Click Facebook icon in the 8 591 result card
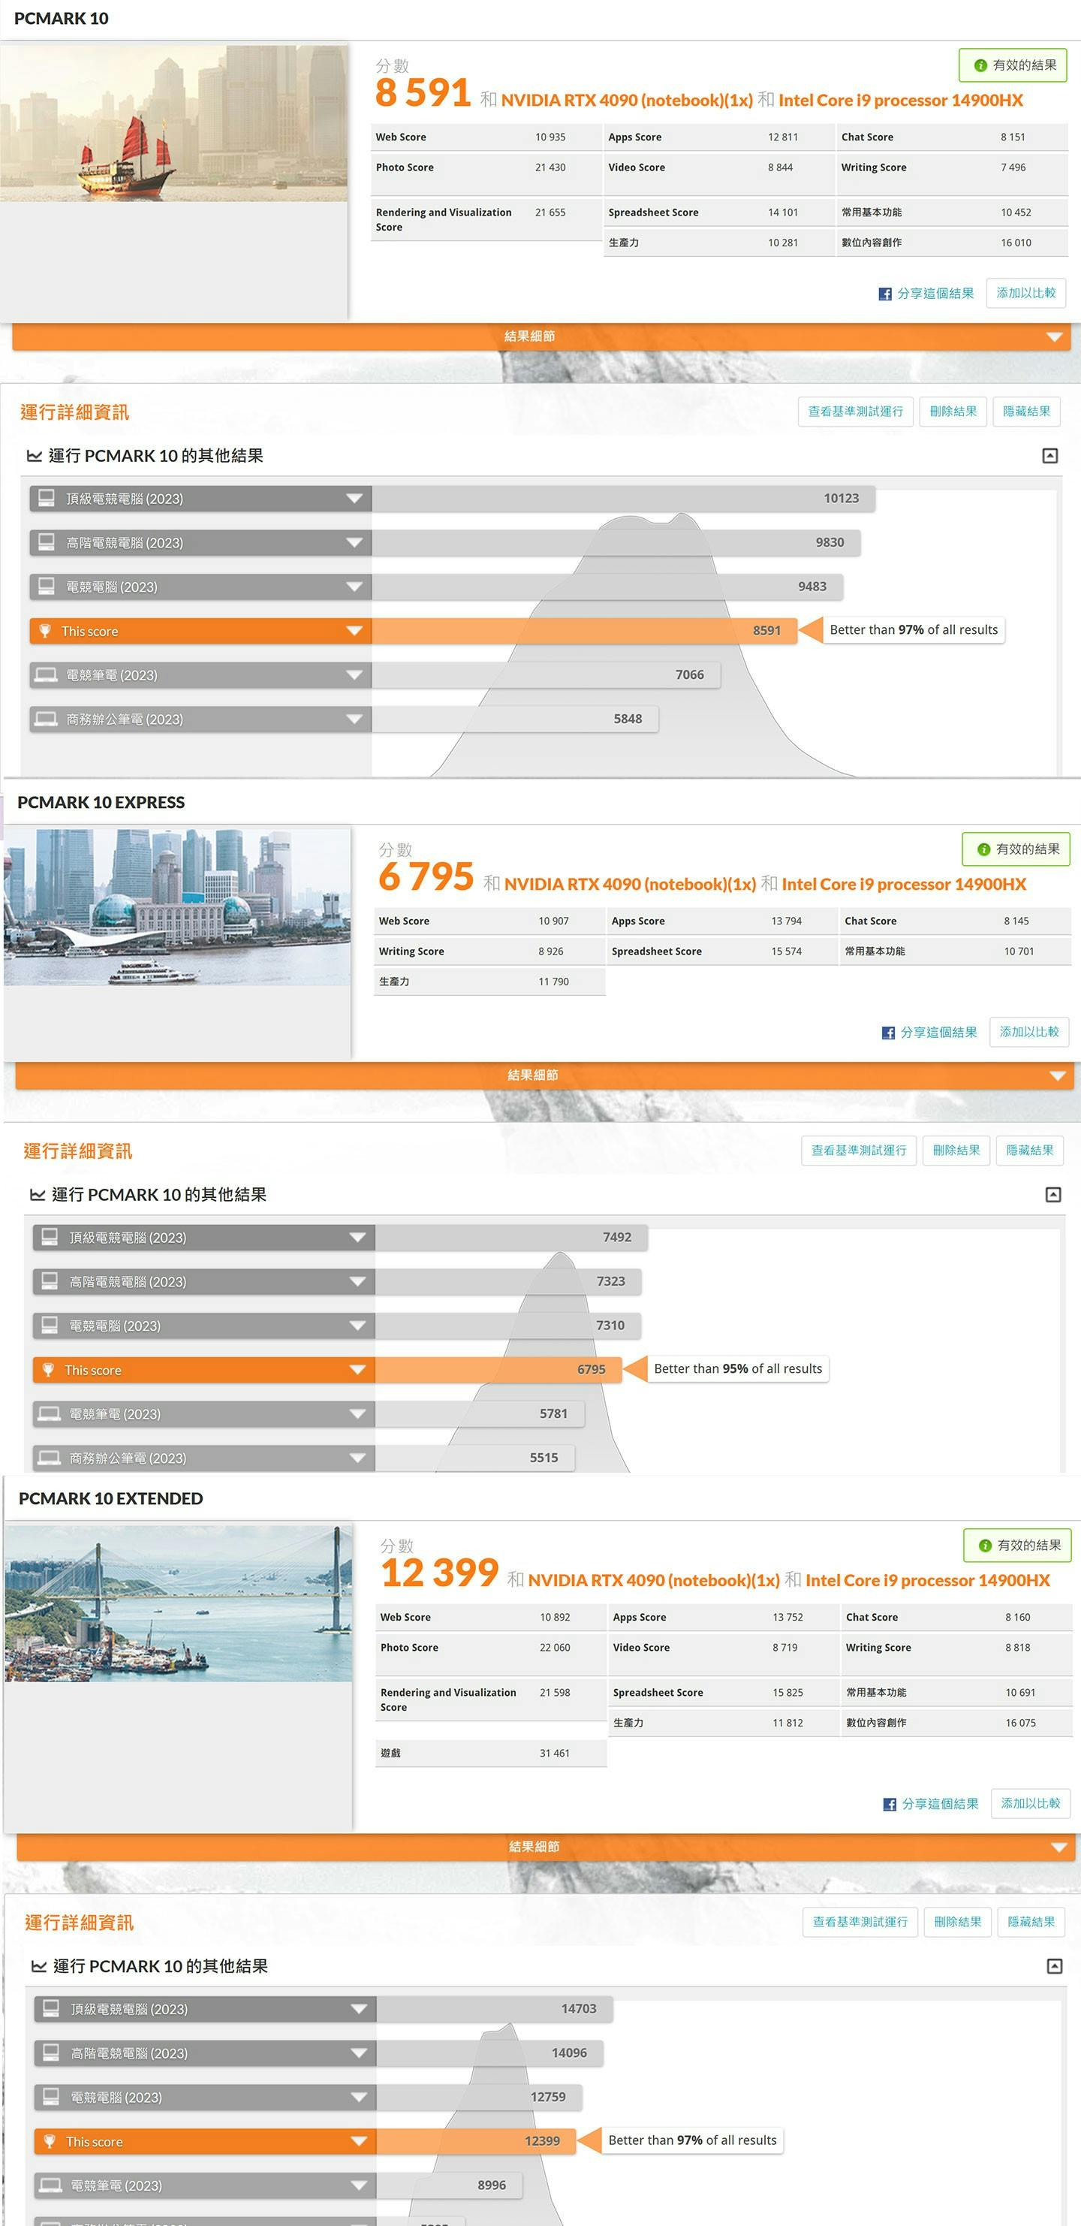This screenshot has width=1081, height=2226. coord(885,294)
